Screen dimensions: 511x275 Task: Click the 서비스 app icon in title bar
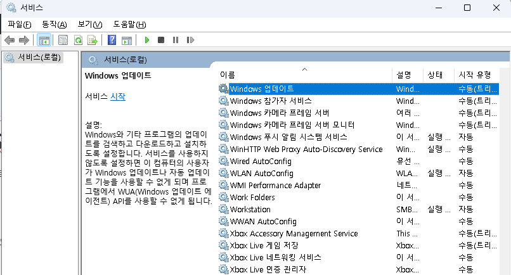[x=11, y=8]
